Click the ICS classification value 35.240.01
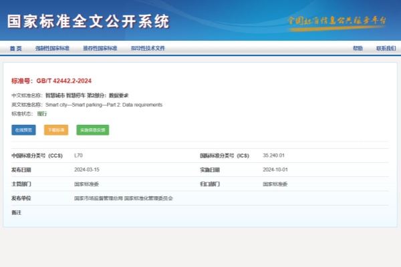Viewport: 401px width, 267px height. (274, 155)
